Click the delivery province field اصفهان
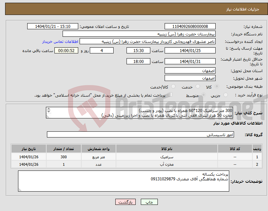Screen dimensions: 268x211 (x=190, y=71)
